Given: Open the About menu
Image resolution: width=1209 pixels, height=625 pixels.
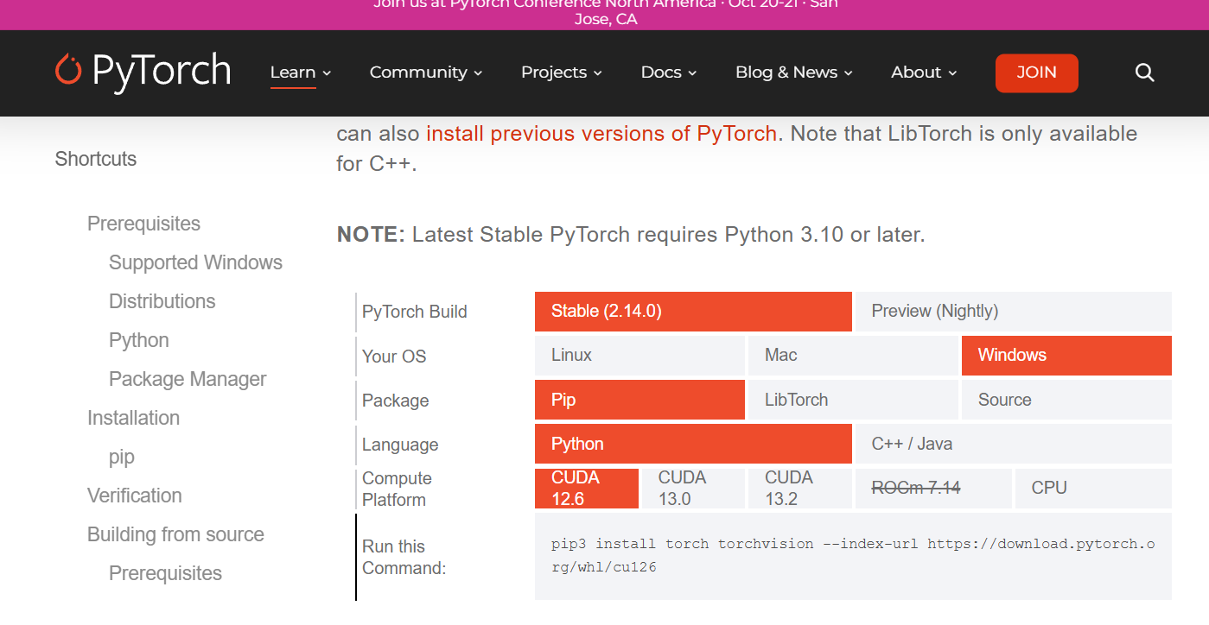Looking at the screenshot, I should (925, 73).
